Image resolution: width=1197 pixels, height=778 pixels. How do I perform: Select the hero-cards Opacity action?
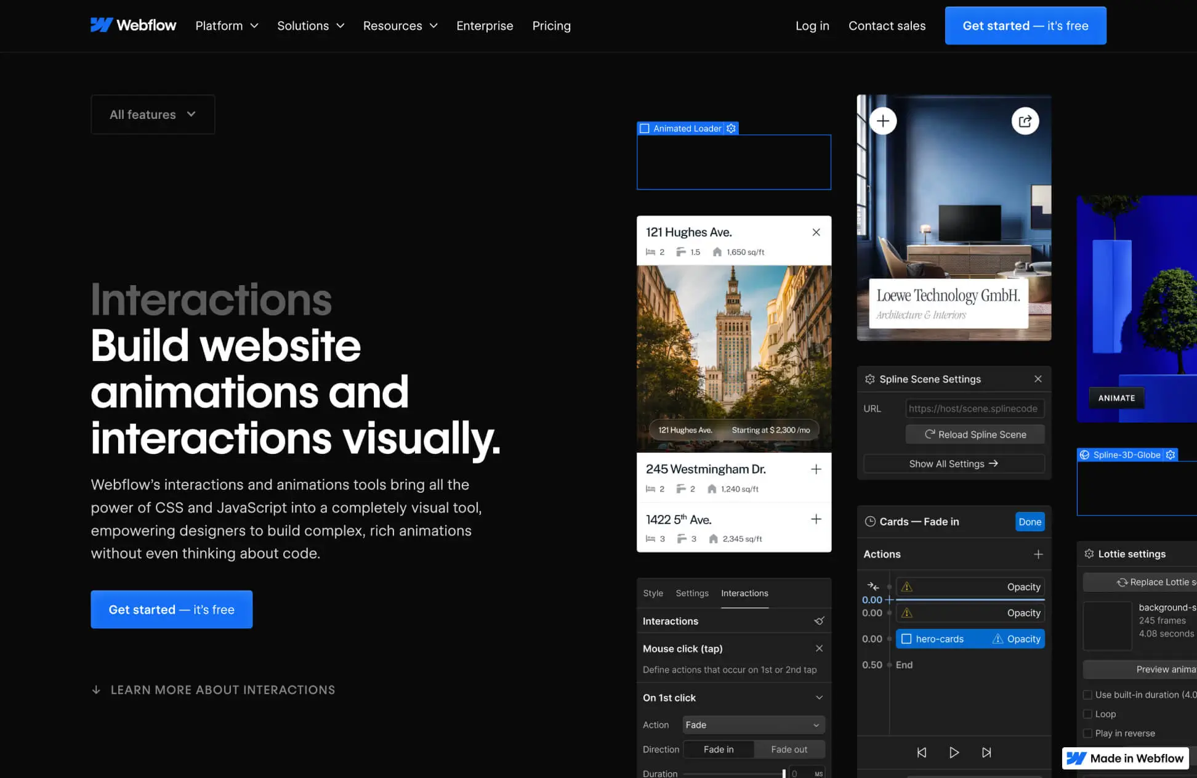[970, 639]
